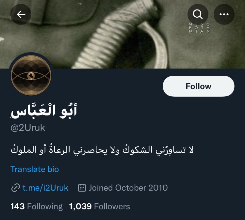Screen dimensions: 245x220
Task: Click the word Following
Action: tap(45, 206)
